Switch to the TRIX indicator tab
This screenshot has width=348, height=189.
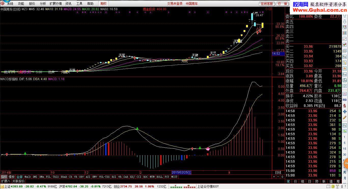click(x=56, y=177)
